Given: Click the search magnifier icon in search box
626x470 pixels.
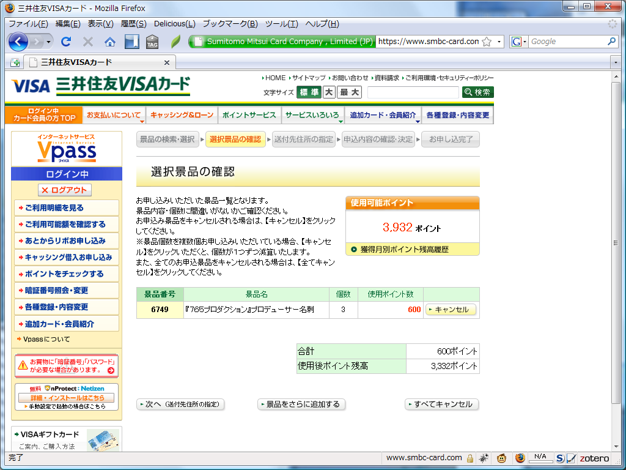Looking at the screenshot, I should click(x=611, y=42).
